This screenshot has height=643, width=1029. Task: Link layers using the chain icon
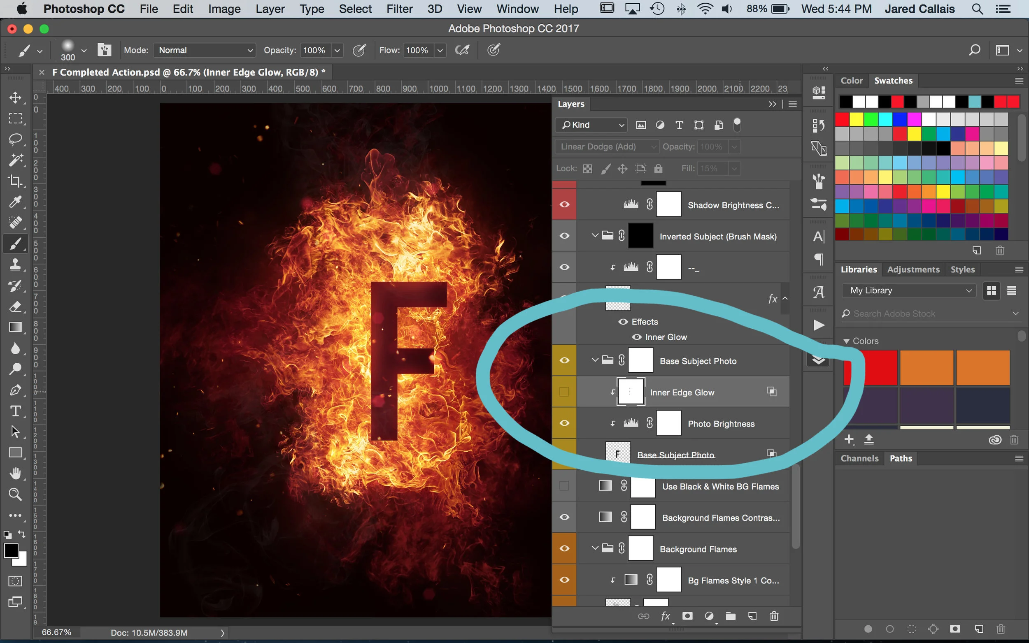click(644, 616)
